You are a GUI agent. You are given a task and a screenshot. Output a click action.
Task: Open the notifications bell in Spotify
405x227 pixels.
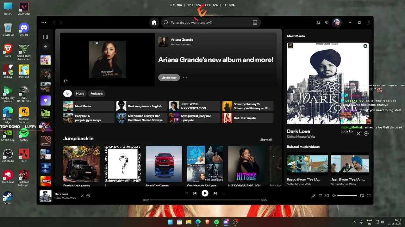coord(318,23)
